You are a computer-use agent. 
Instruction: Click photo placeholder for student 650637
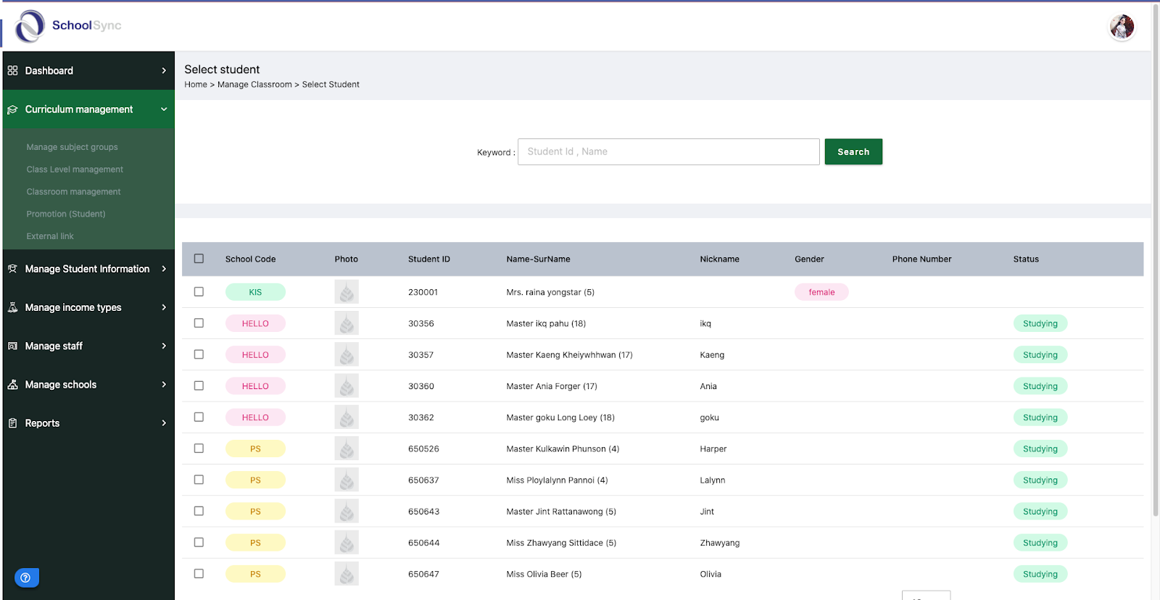347,480
